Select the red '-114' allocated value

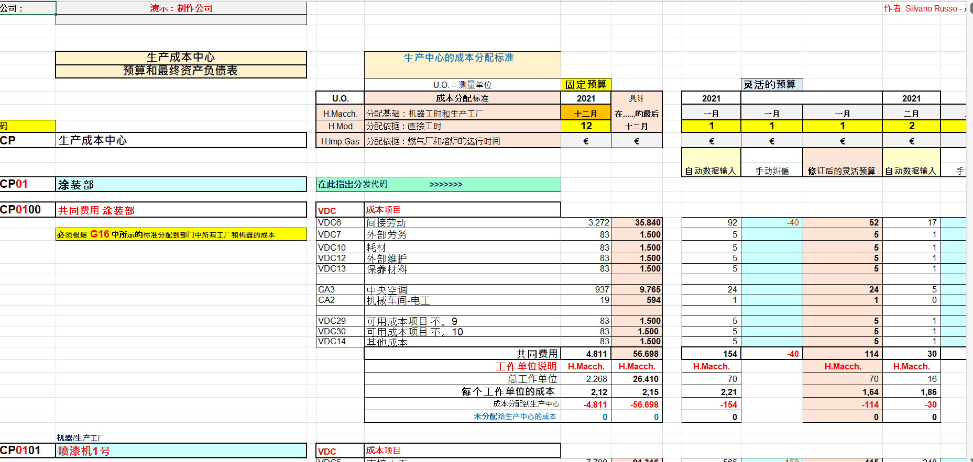tap(843, 404)
